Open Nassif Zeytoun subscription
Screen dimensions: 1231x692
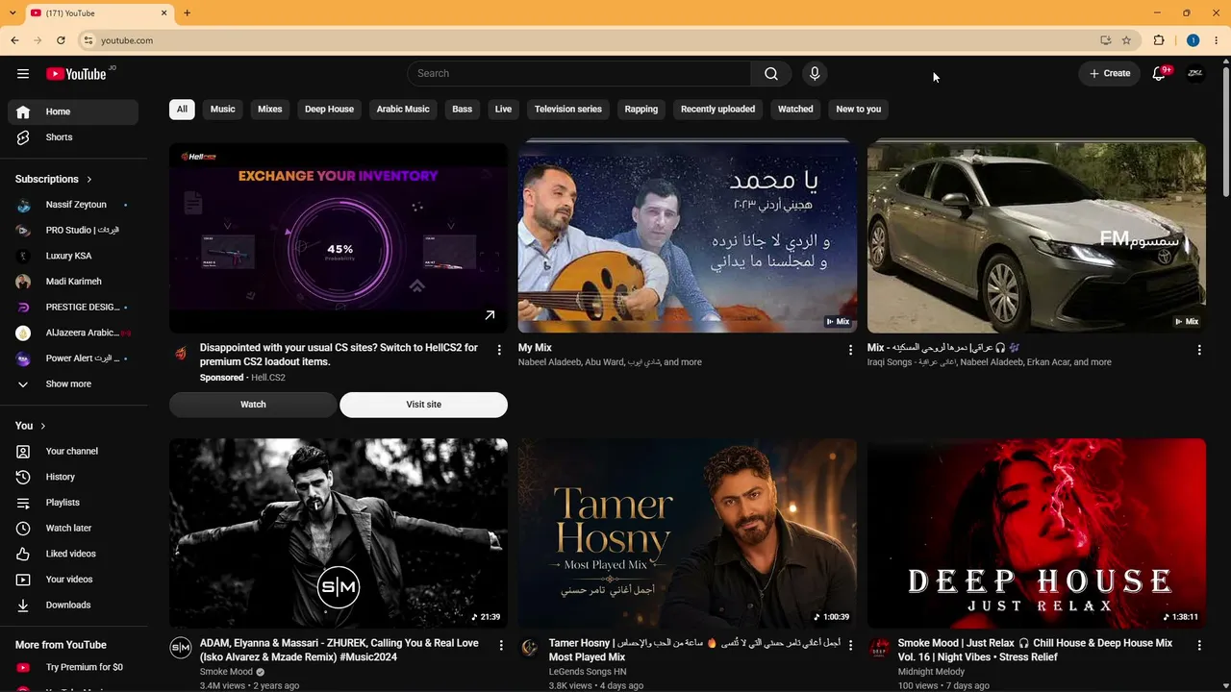click(73, 205)
